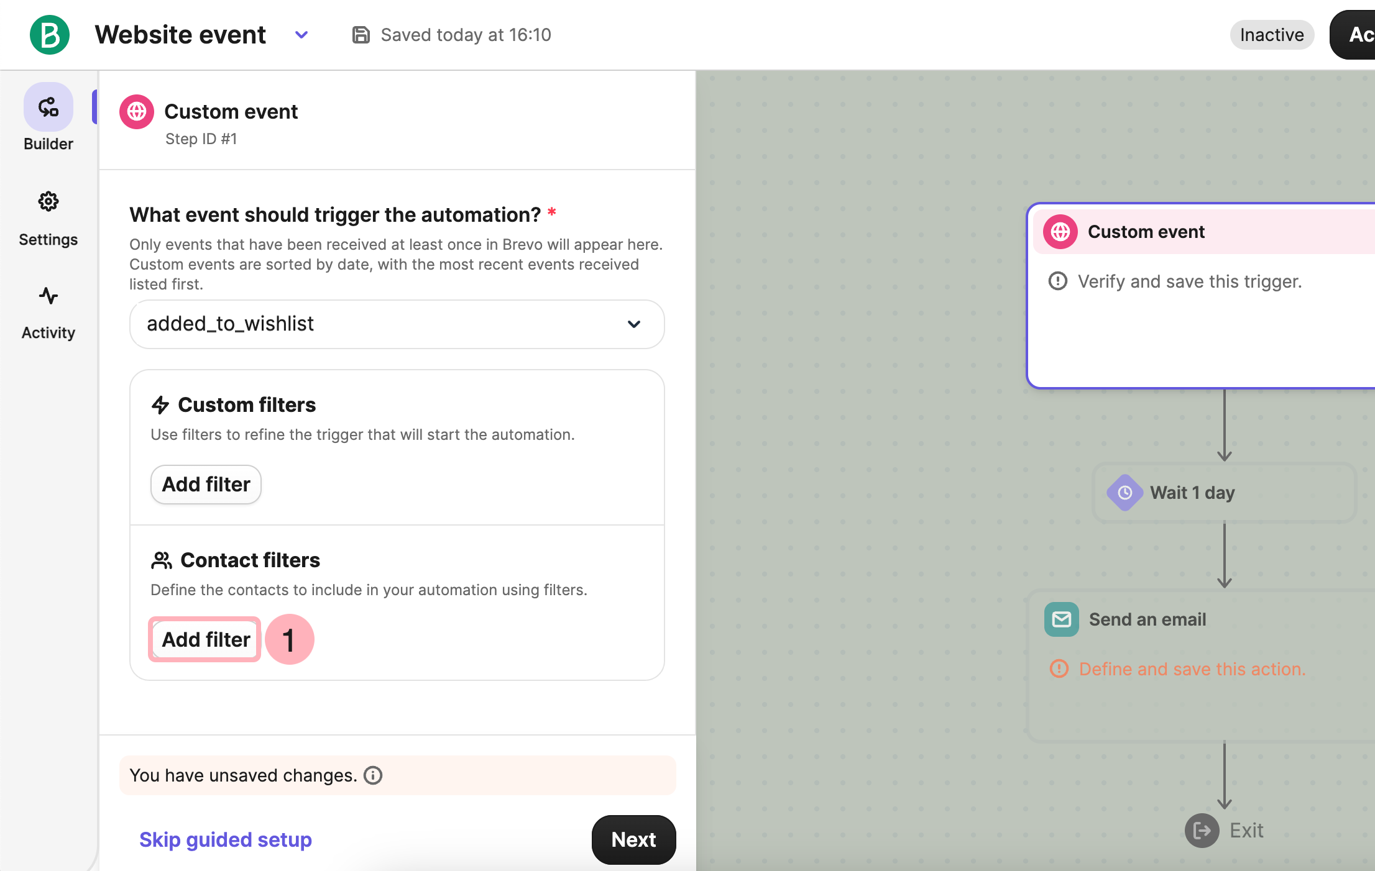The image size is (1375, 871).
Task: Click the Wait 1 day clock icon
Action: (x=1124, y=493)
